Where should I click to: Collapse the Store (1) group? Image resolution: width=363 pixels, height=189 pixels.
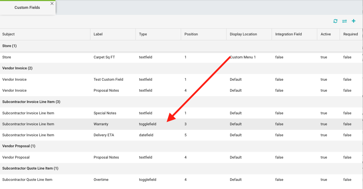pos(10,46)
